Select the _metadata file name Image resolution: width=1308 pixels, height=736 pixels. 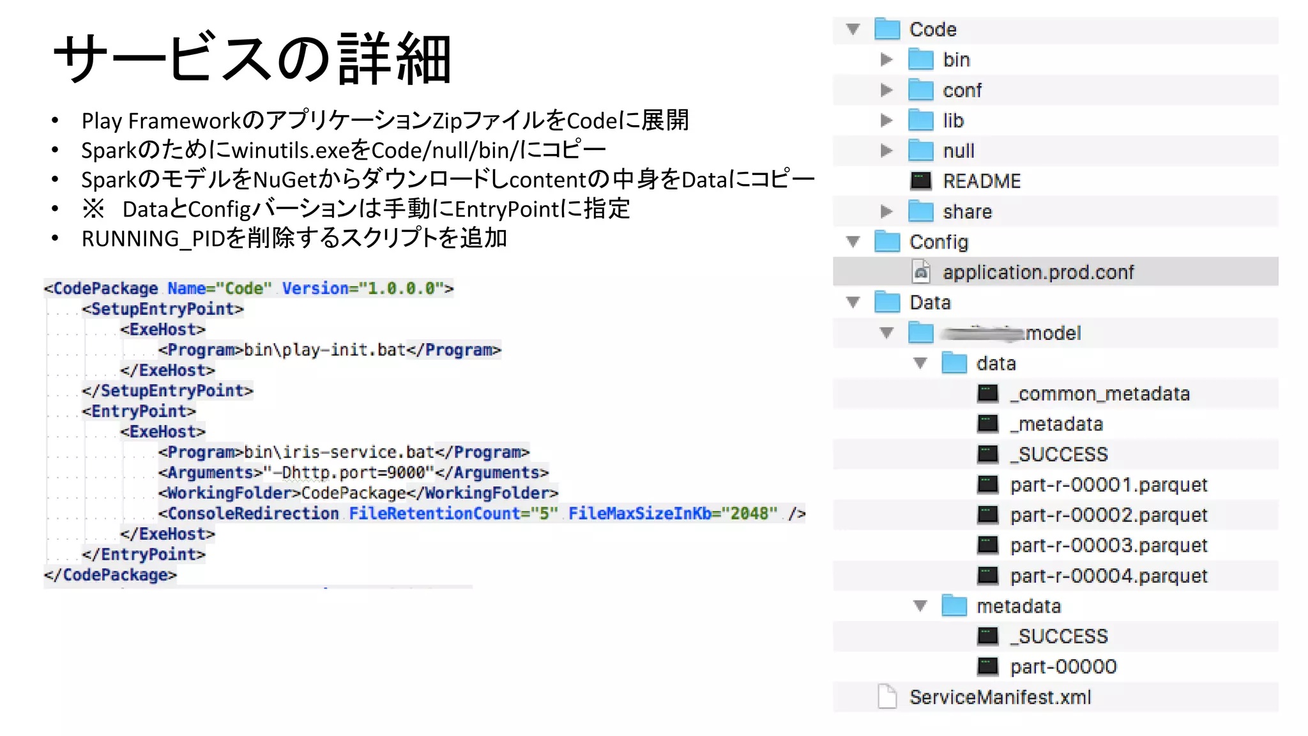point(1057,424)
